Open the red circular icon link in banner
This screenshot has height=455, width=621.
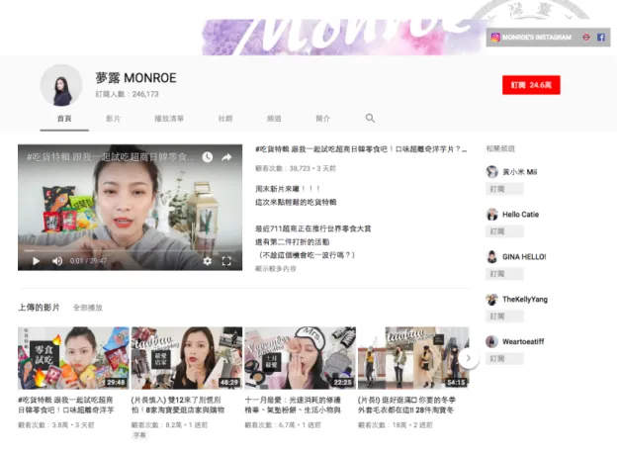[586, 38]
